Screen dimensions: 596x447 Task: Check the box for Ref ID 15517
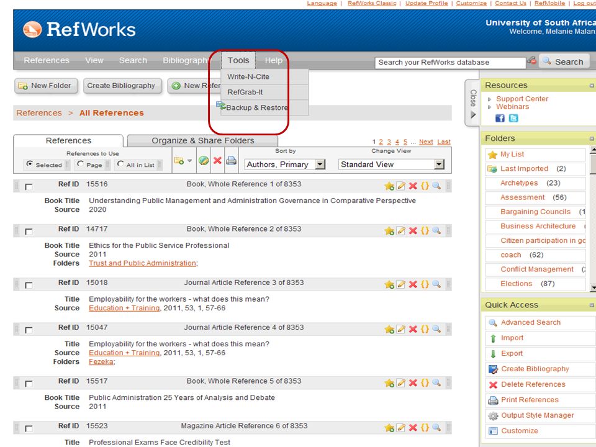click(29, 384)
